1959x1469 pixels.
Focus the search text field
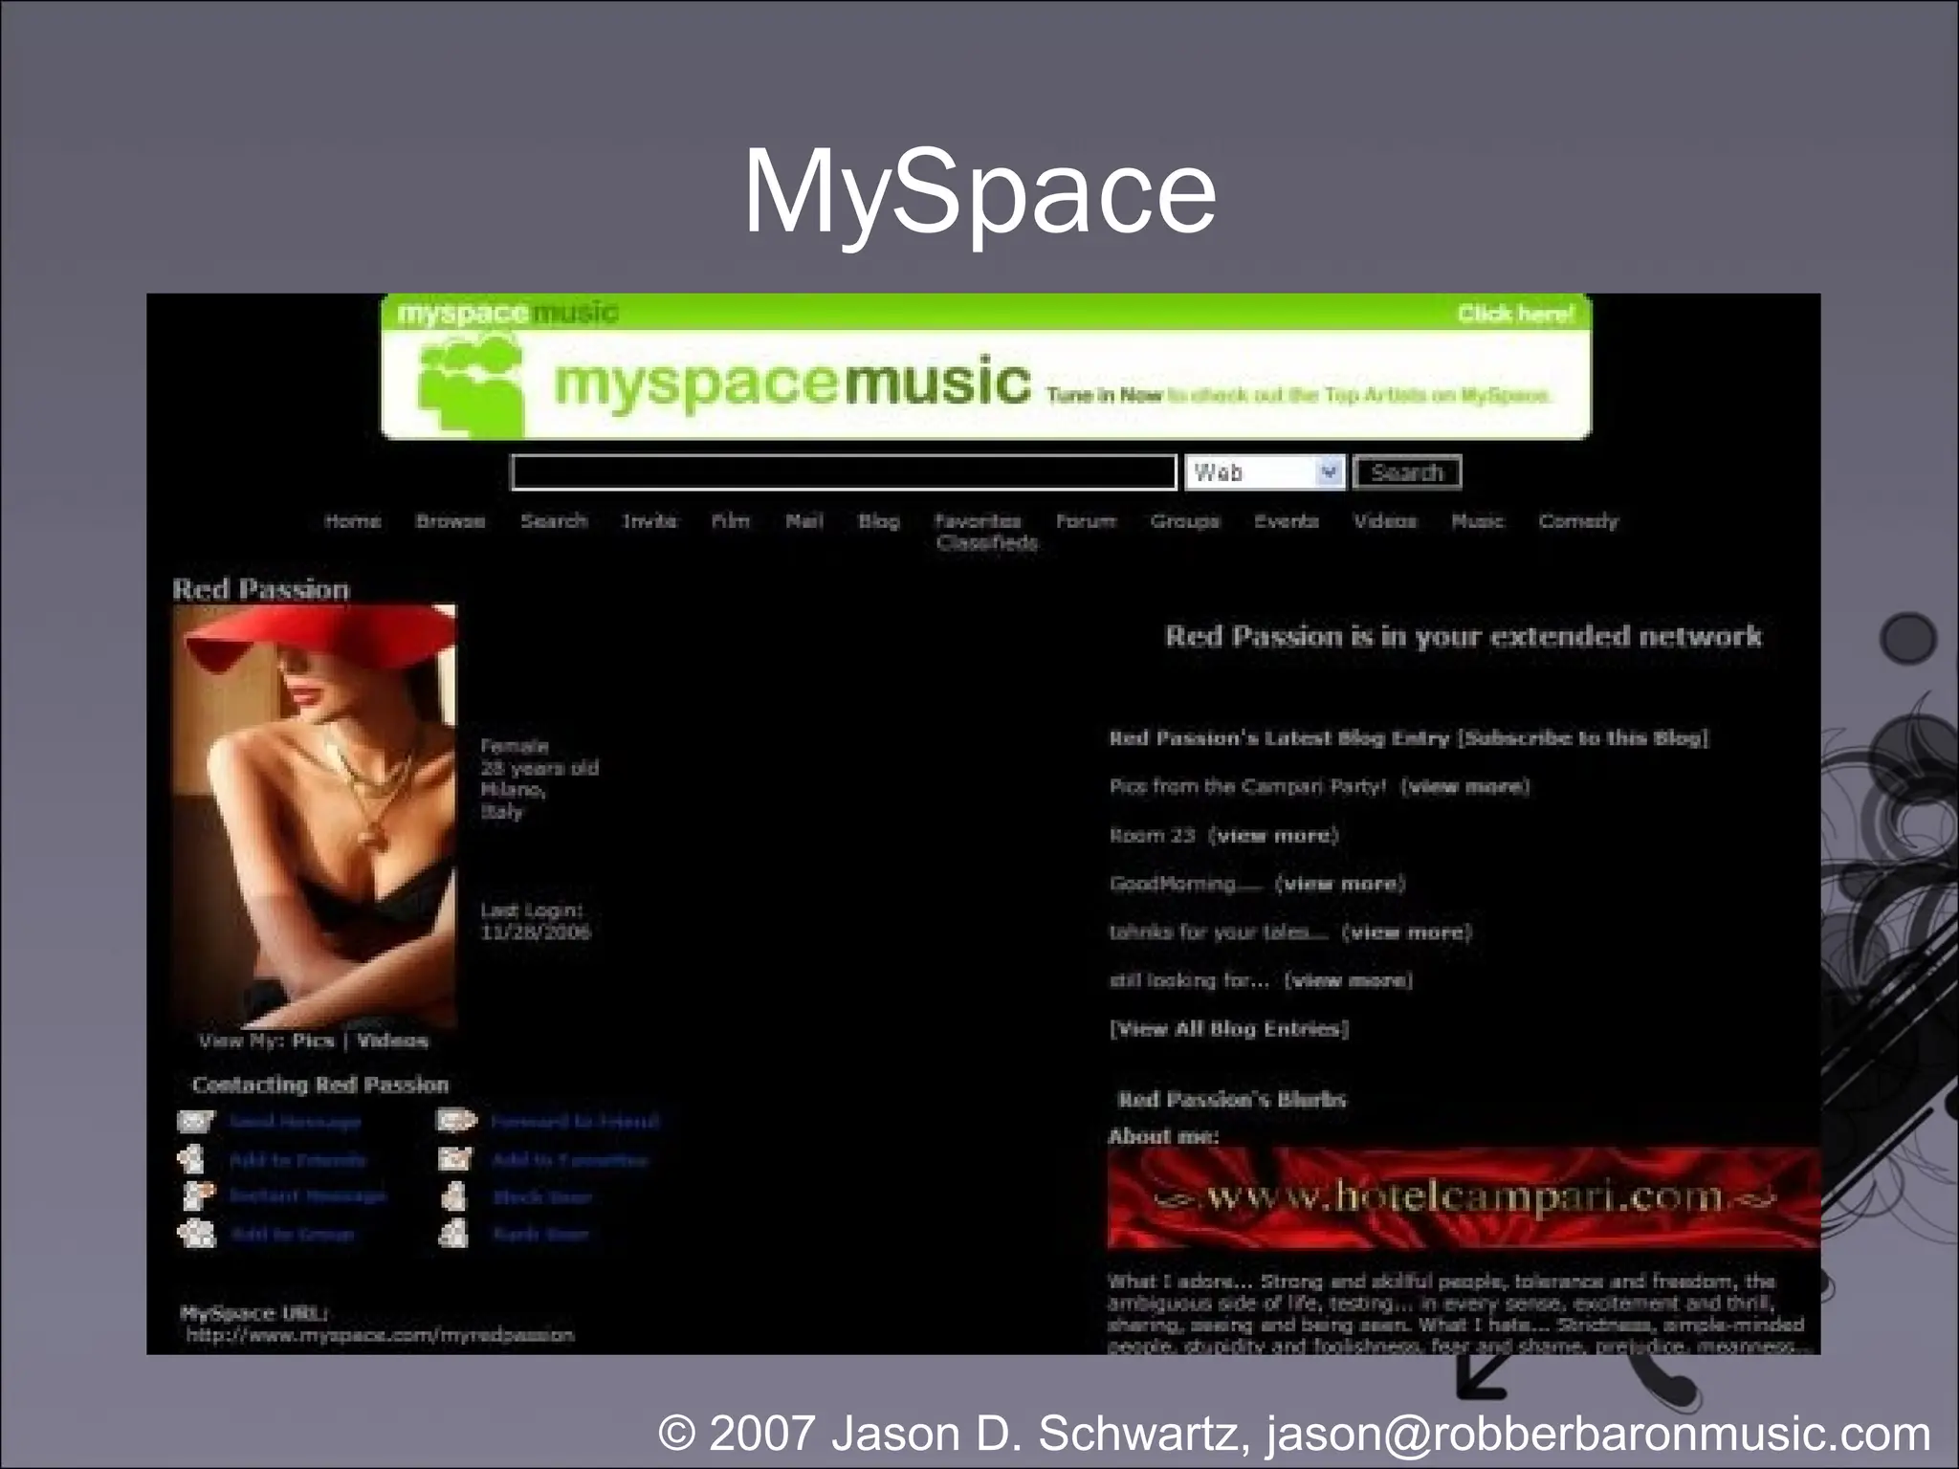[844, 472]
